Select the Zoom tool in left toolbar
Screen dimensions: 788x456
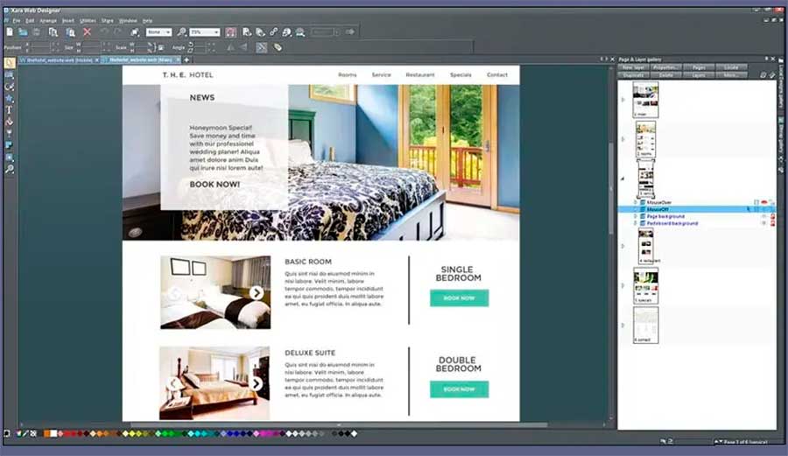(x=10, y=168)
